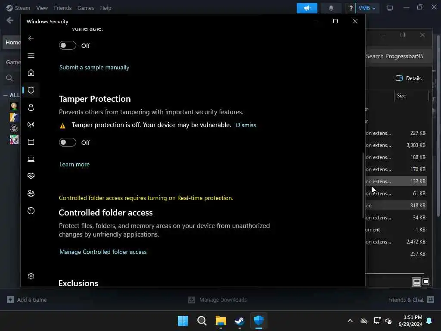
Task: Open Family options sidebar icon
Action: coord(31,194)
